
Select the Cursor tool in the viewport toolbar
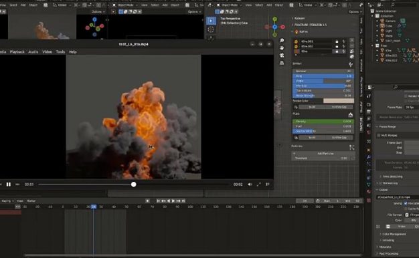point(211,29)
